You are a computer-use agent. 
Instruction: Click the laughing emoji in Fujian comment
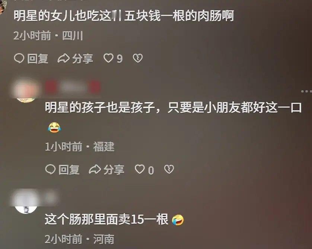(x=54, y=128)
